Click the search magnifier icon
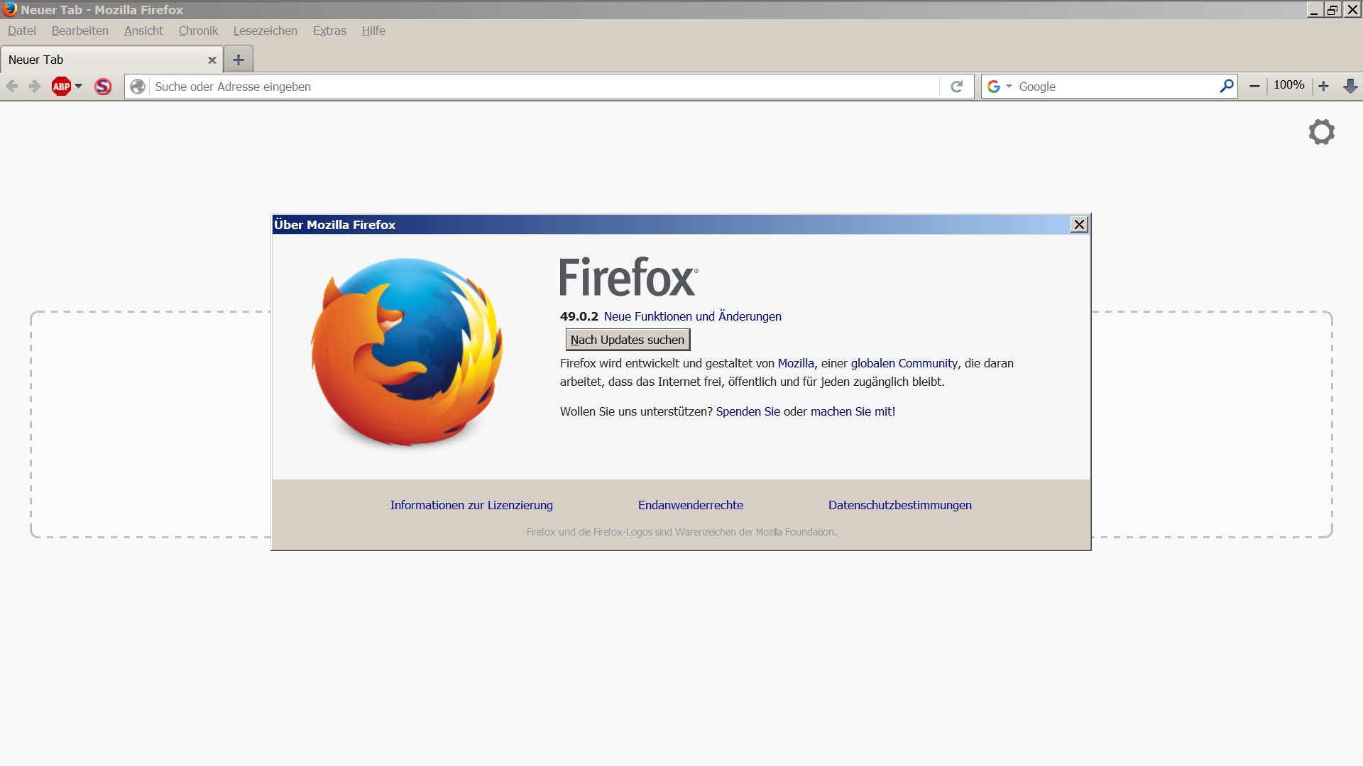The image size is (1363, 766). pos(1226,87)
